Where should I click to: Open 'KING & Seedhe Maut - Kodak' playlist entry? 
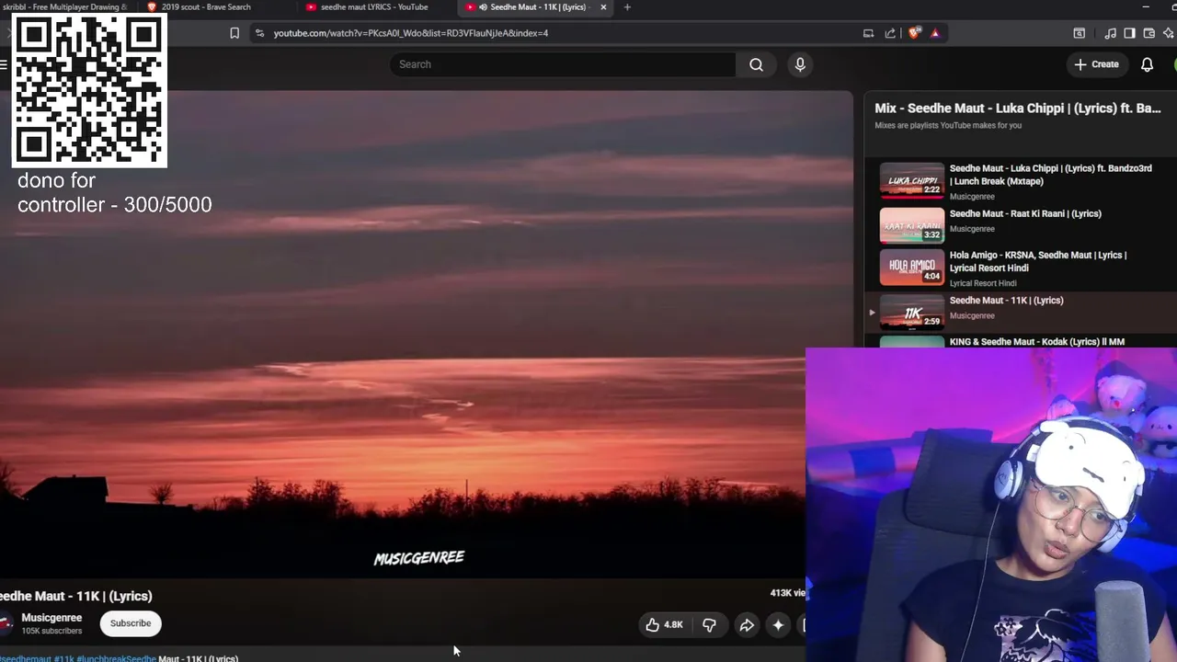point(1037,341)
